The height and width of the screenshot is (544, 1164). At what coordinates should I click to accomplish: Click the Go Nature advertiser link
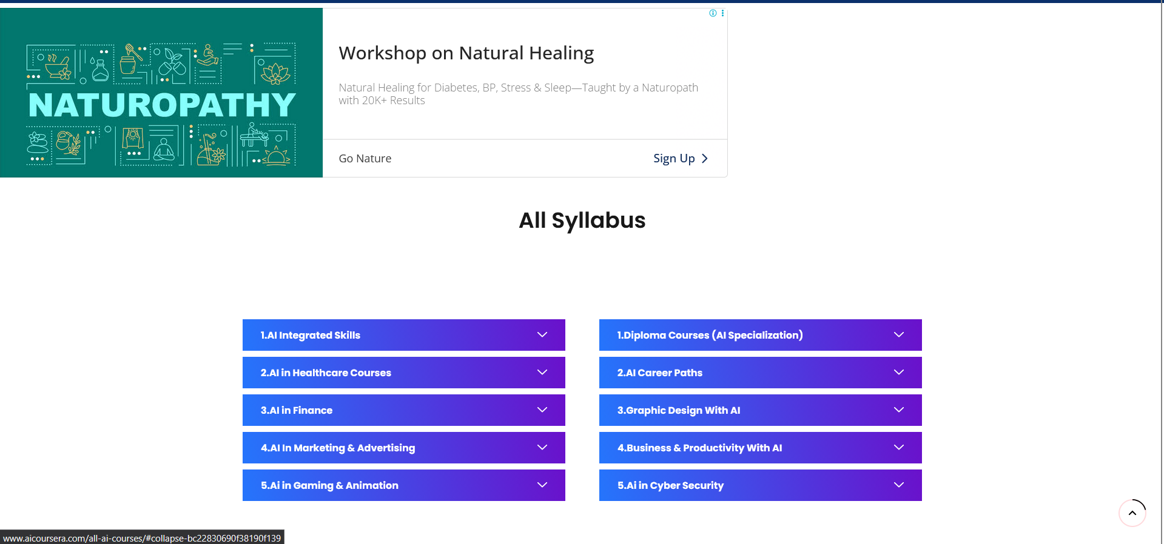pyautogui.click(x=365, y=159)
